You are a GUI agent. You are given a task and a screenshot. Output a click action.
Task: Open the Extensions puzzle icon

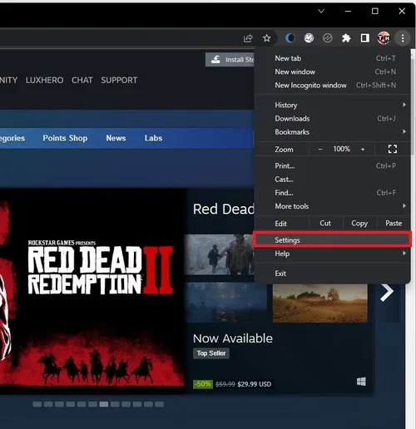346,38
